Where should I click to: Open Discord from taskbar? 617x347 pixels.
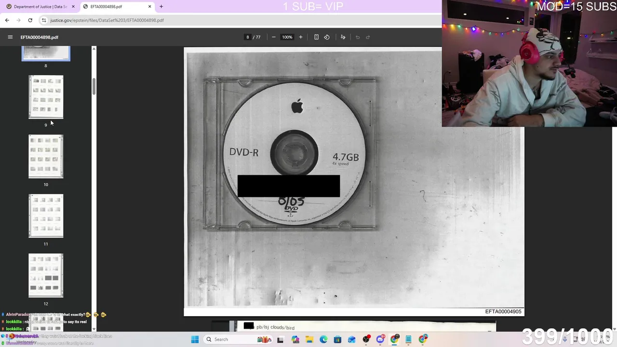click(x=380, y=339)
